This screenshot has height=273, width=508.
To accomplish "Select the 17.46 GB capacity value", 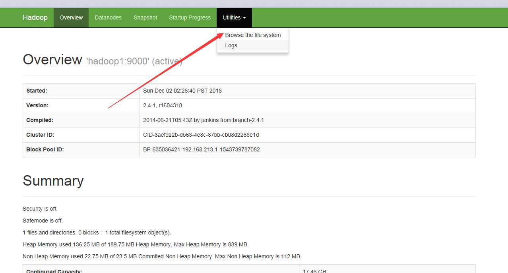I will coord(314,271).
